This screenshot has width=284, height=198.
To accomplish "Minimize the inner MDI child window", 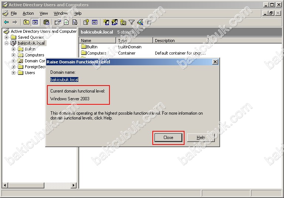I will pyautogui.click(x=265, y=13).
